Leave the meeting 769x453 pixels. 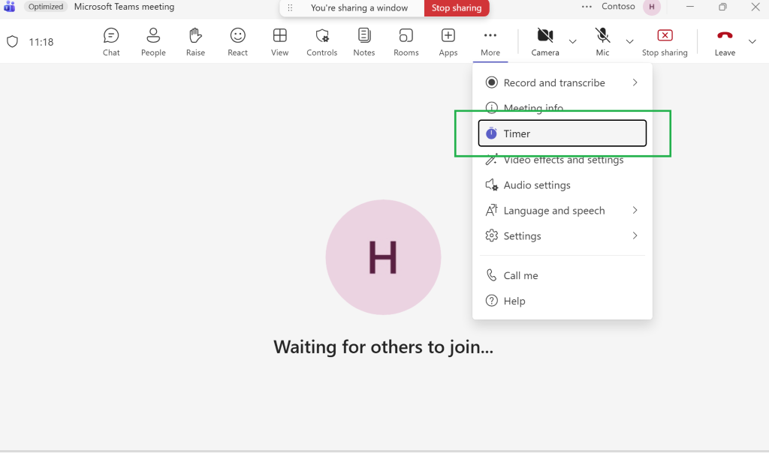tap(725, 42)
